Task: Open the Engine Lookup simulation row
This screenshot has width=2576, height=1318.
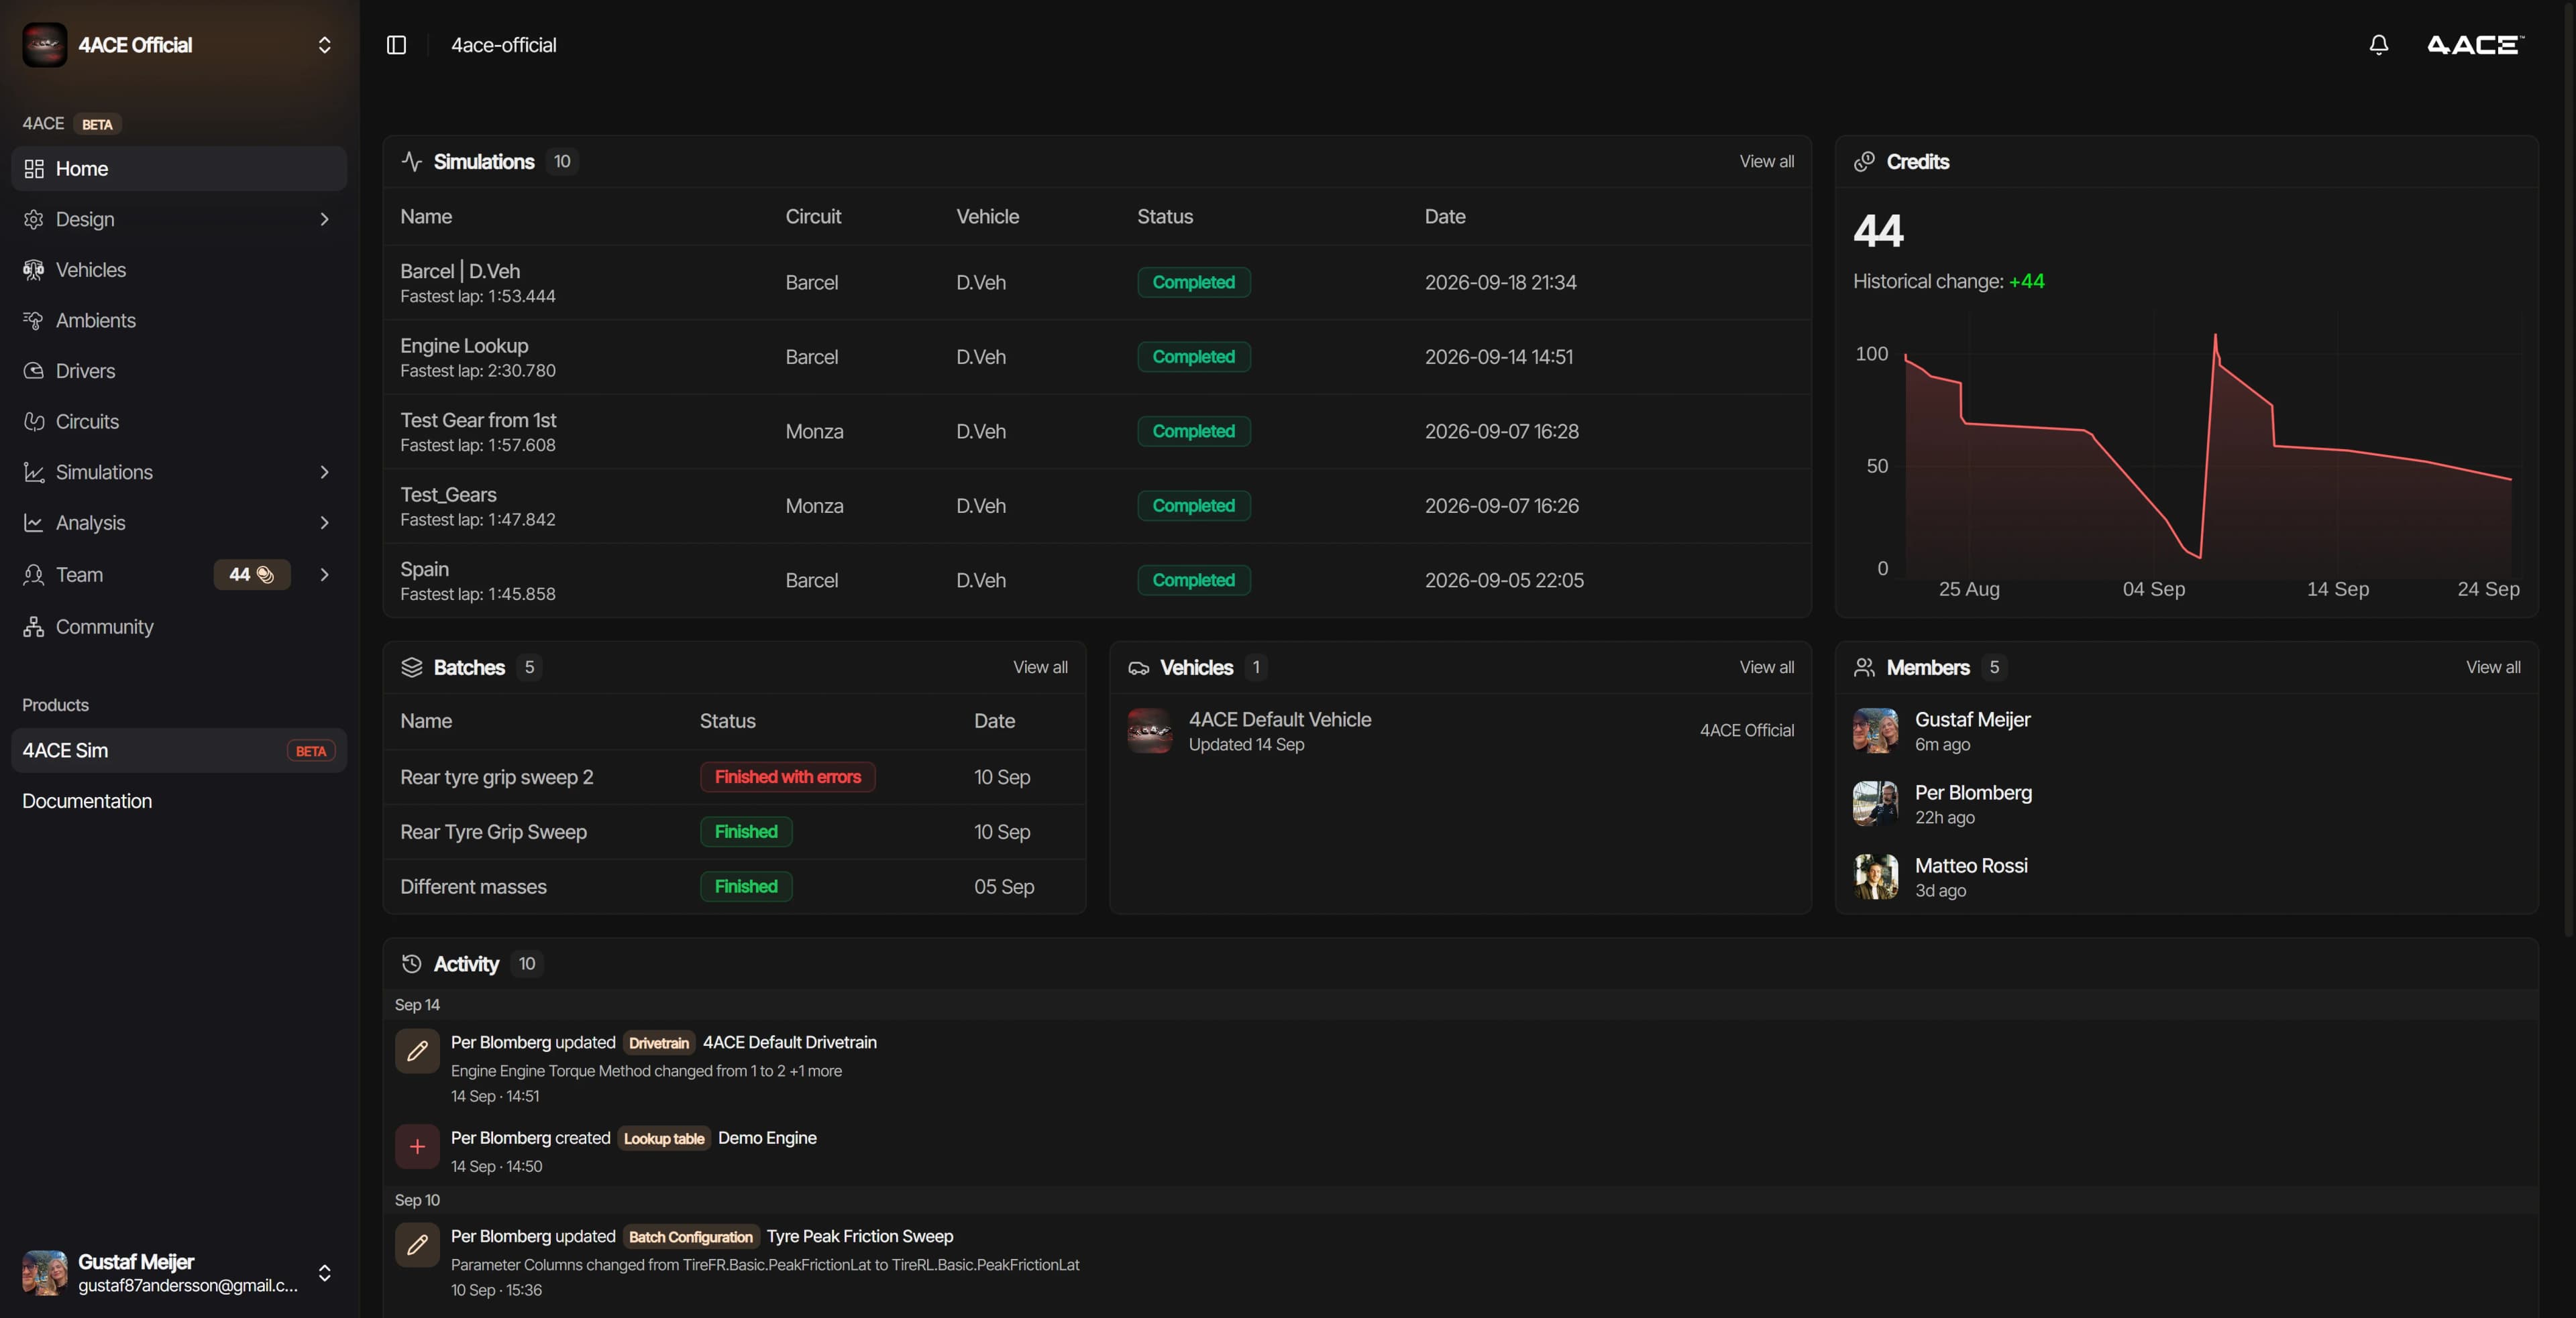Action: (1097, 357)
